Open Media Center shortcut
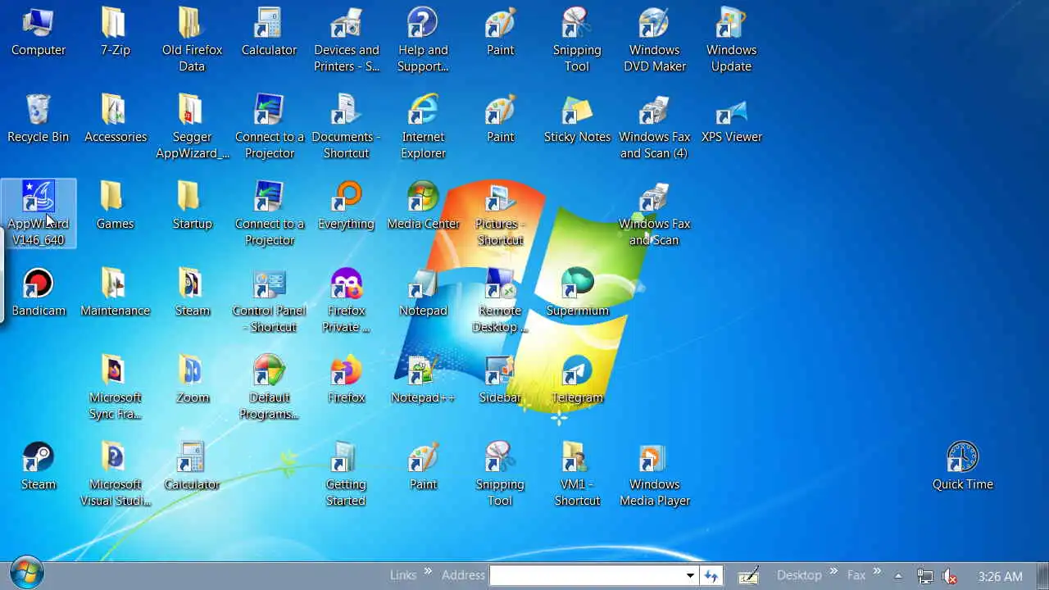Image resolution: width=1049 pixels, height=590 pixels. click(x=424, y=206)
